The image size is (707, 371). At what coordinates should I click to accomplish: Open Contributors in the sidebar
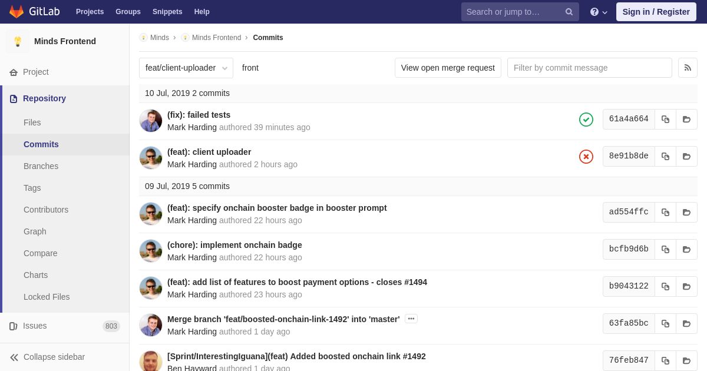(x=46, y=210)
